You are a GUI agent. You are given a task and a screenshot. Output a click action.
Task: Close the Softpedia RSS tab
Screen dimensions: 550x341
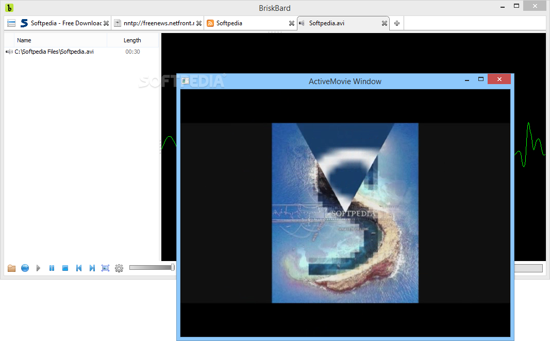tap(291, 23)
